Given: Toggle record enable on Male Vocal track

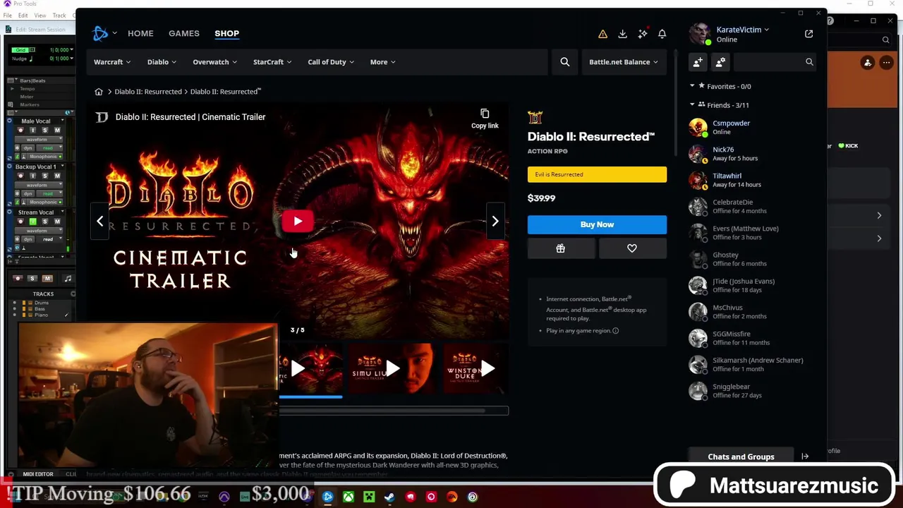Looking at the screenshot, I should click(x=20, y=131).
